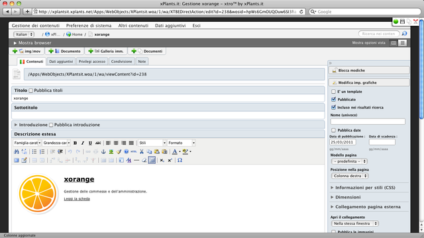Open the Stili dropdown
Viewport: 424px width, 238px height.
[152, 143]
